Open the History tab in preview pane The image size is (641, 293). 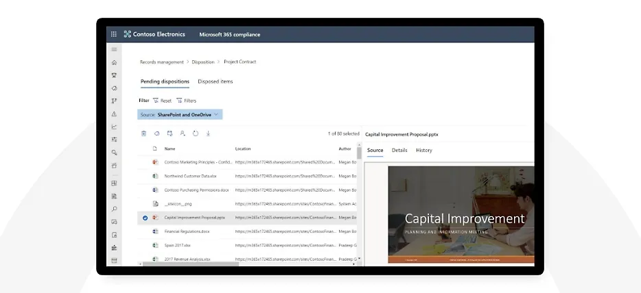(423, 150)
